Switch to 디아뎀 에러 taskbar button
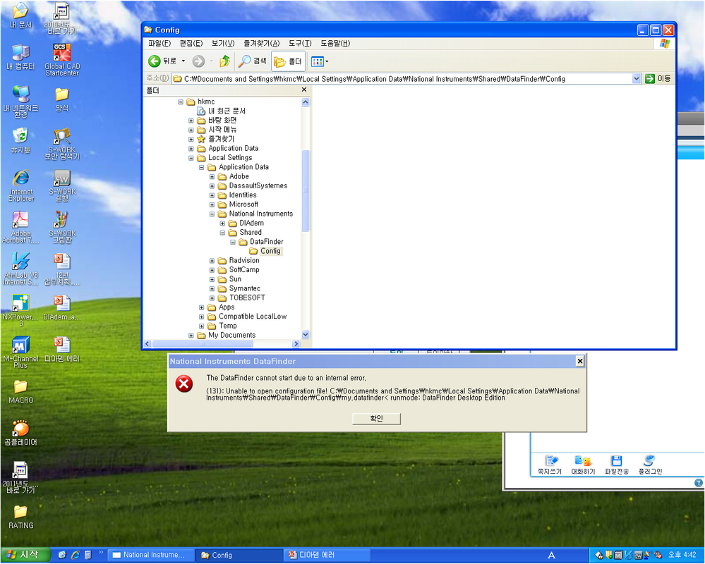705x564 pixels. point(327,555)
